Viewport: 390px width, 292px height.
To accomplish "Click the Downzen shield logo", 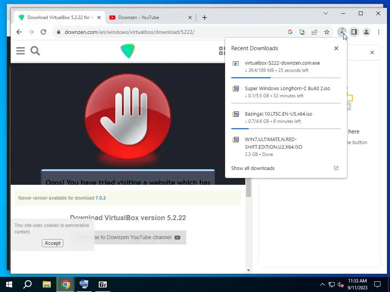I will 128,51.
